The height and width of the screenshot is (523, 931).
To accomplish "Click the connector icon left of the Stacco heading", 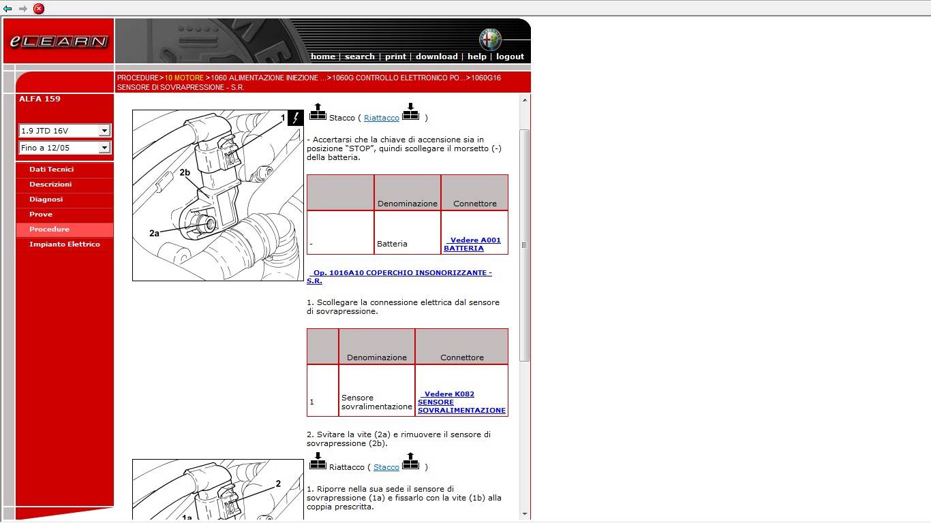I will click(x=318, y=112).
